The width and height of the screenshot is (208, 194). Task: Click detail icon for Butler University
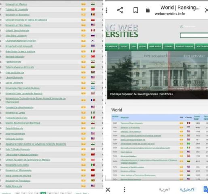click(x=83, y=186)
